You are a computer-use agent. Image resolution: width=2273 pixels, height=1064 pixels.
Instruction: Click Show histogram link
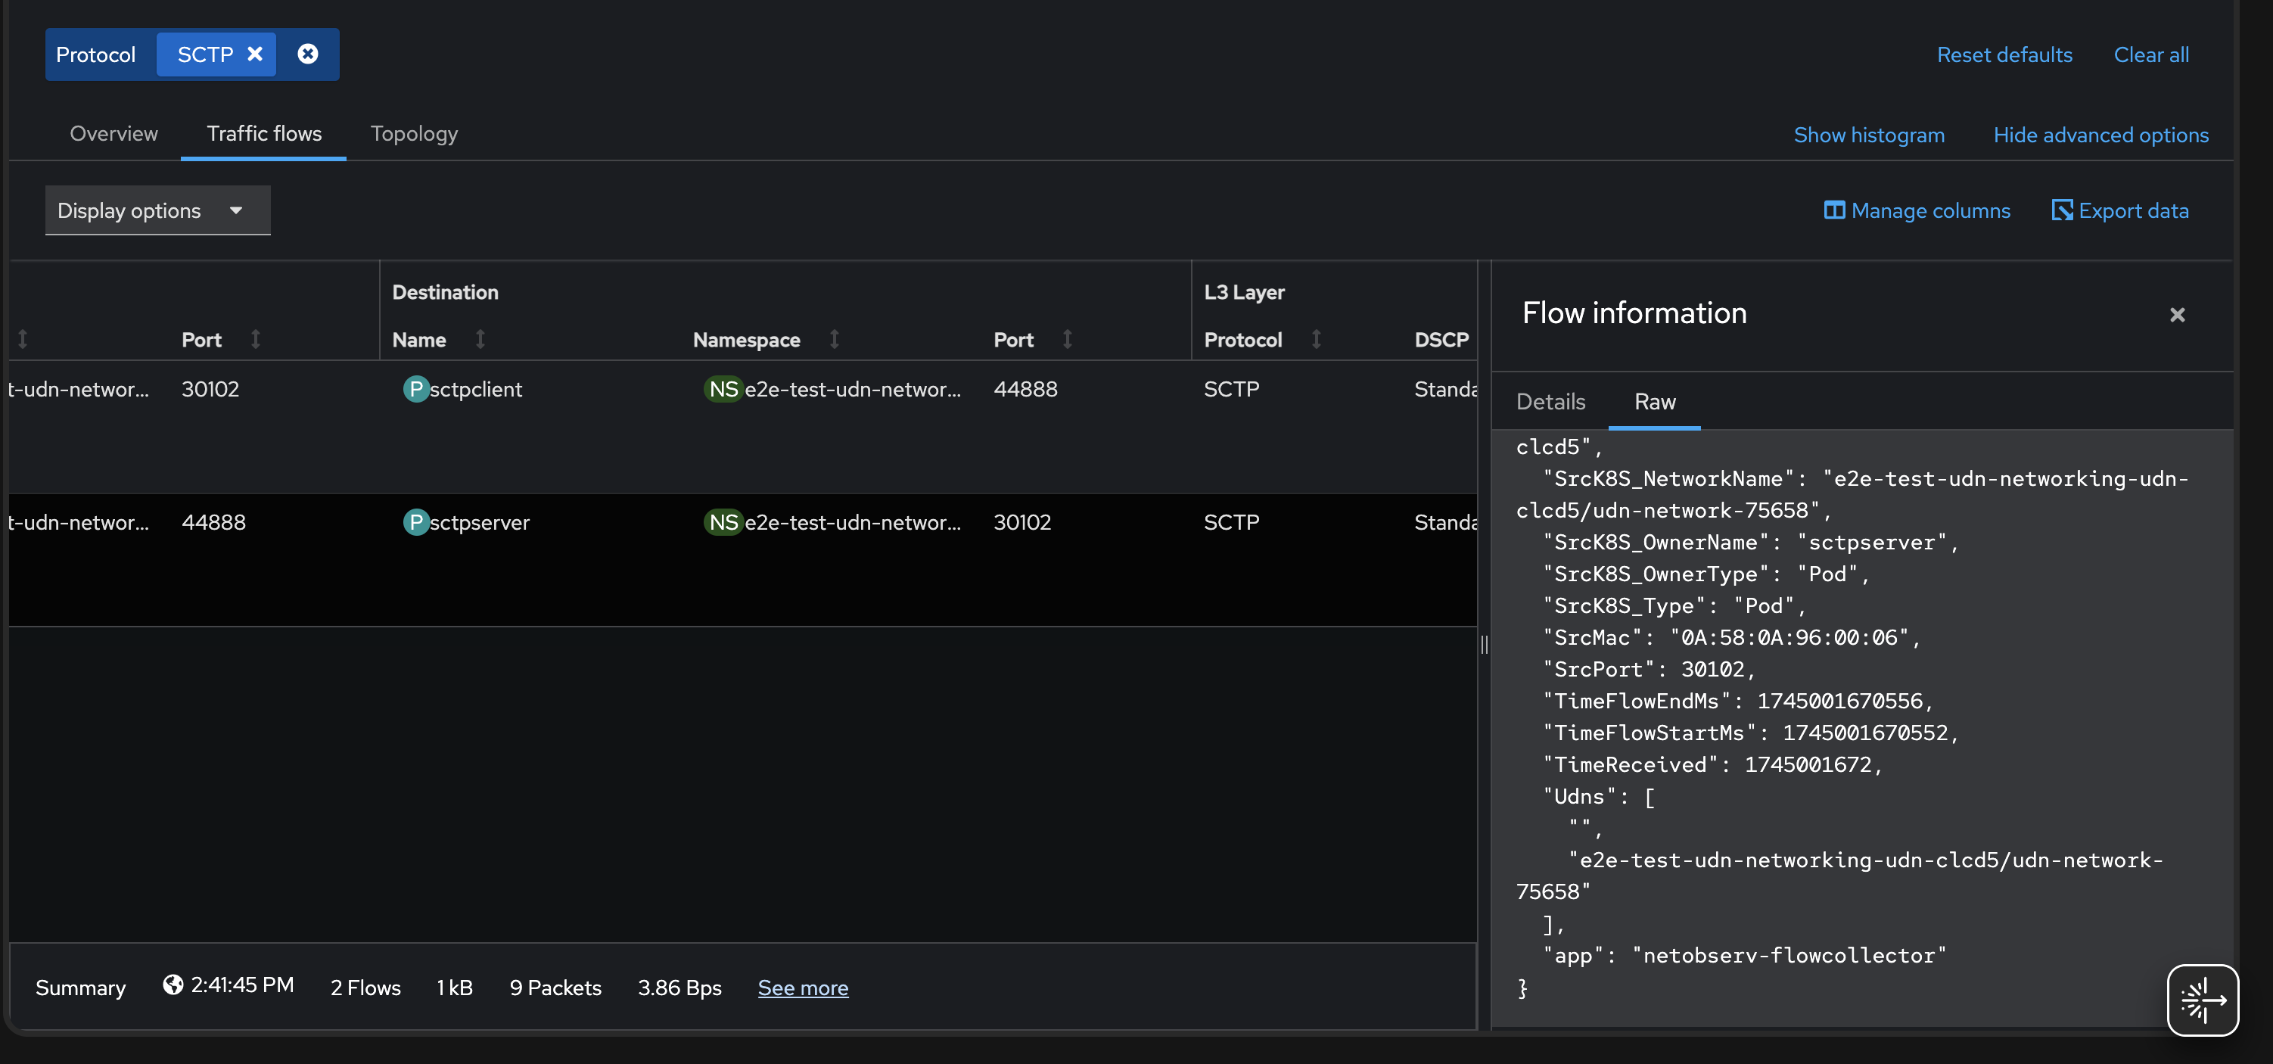point(1868,135)
